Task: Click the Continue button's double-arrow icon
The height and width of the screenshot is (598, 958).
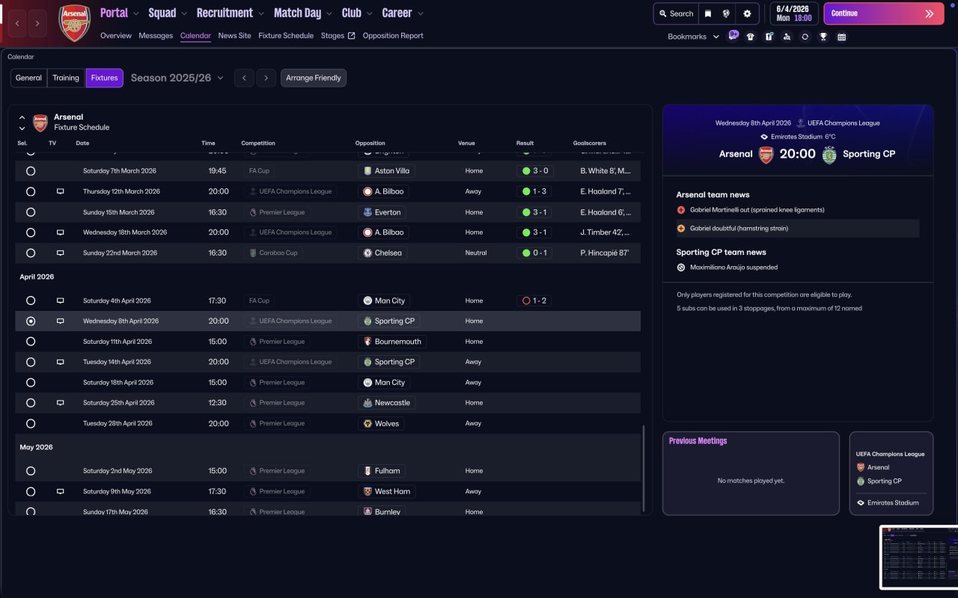Action: 930,13
